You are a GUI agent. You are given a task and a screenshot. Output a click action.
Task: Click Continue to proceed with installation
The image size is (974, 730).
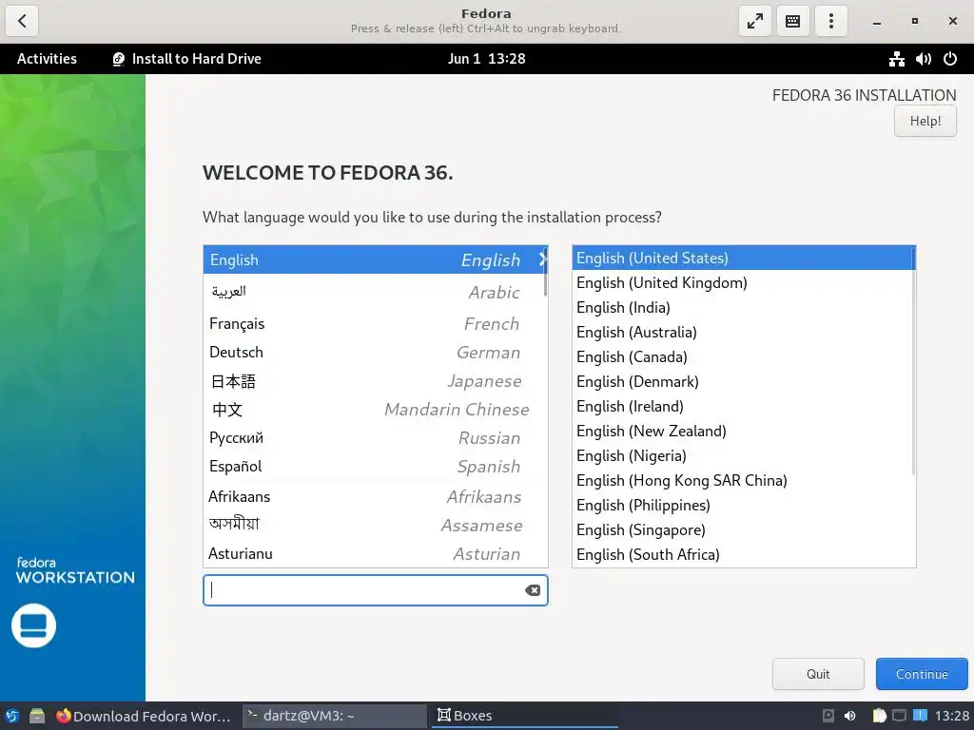point(922,674)
